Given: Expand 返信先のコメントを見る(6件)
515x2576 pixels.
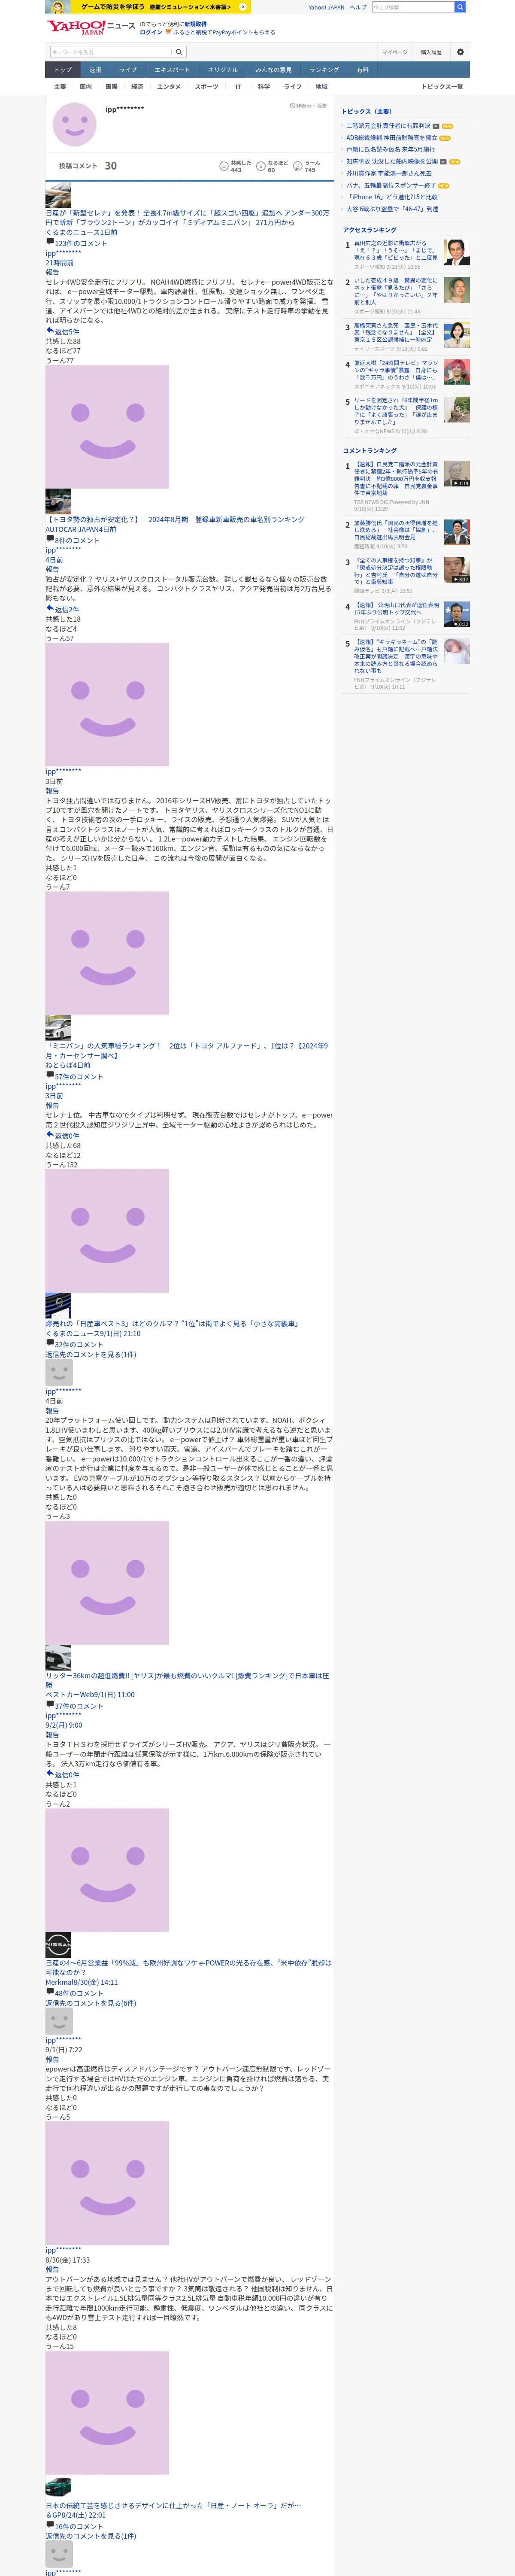Looking at the screenshot, I should pyautogui.click(x=91, y=2003).
